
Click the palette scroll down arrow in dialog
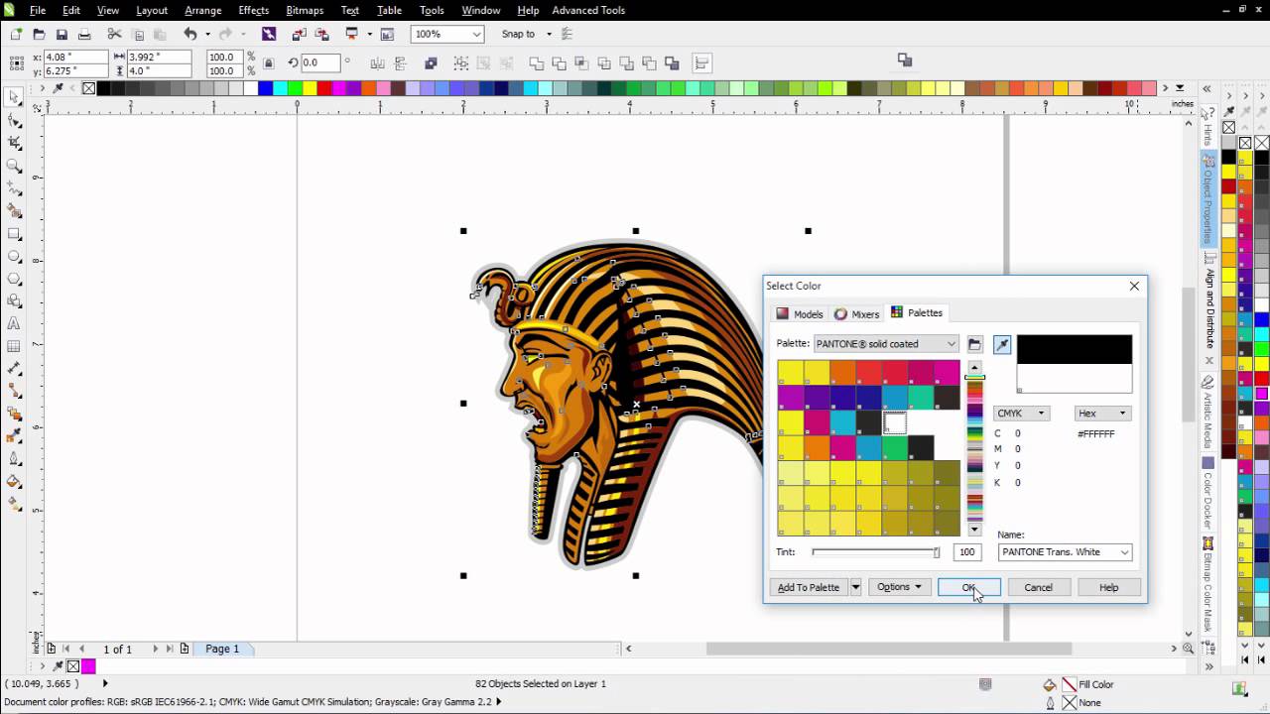[974, 530]
